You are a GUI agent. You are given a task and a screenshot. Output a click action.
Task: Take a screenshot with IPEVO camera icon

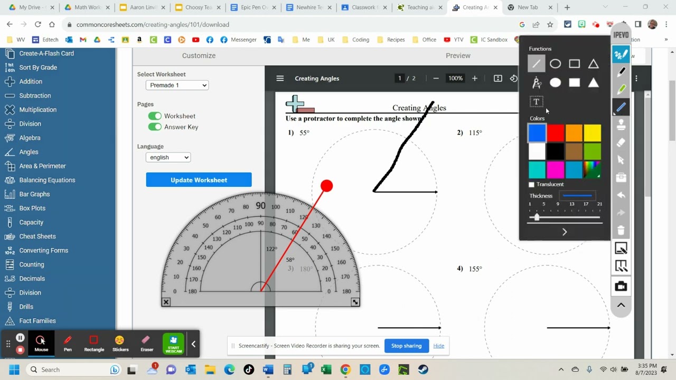pyautogui.click(x=621, y=286)
